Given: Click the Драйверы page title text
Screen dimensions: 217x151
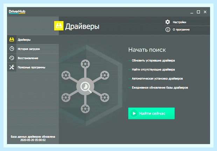Looking at the screenshot, I should 82,26.
